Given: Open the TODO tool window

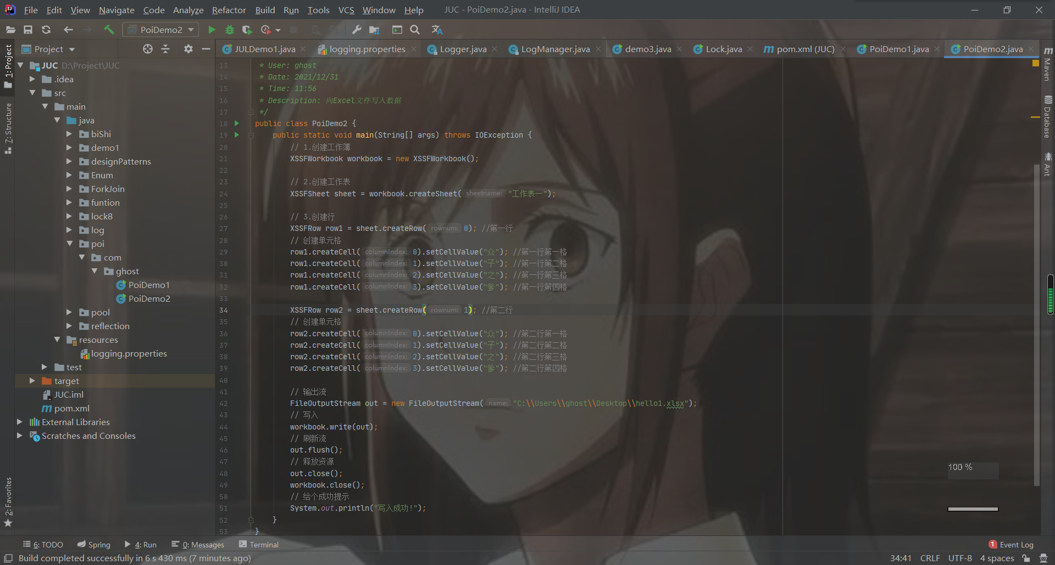Looking at the screenshot, I should click(43, 544).
